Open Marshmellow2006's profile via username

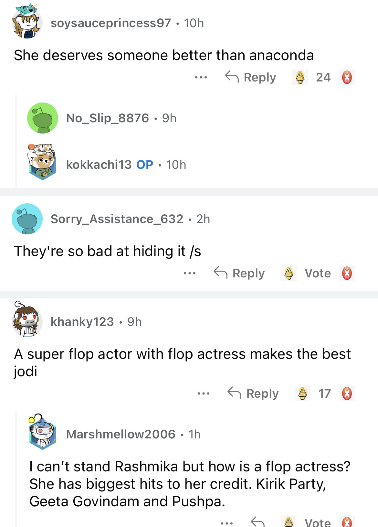coord(121,434)
